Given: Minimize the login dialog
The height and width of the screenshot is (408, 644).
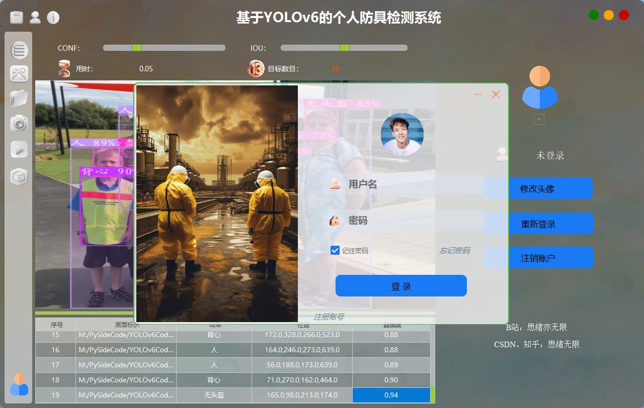Looking at the screenshot, I should 477,94.
